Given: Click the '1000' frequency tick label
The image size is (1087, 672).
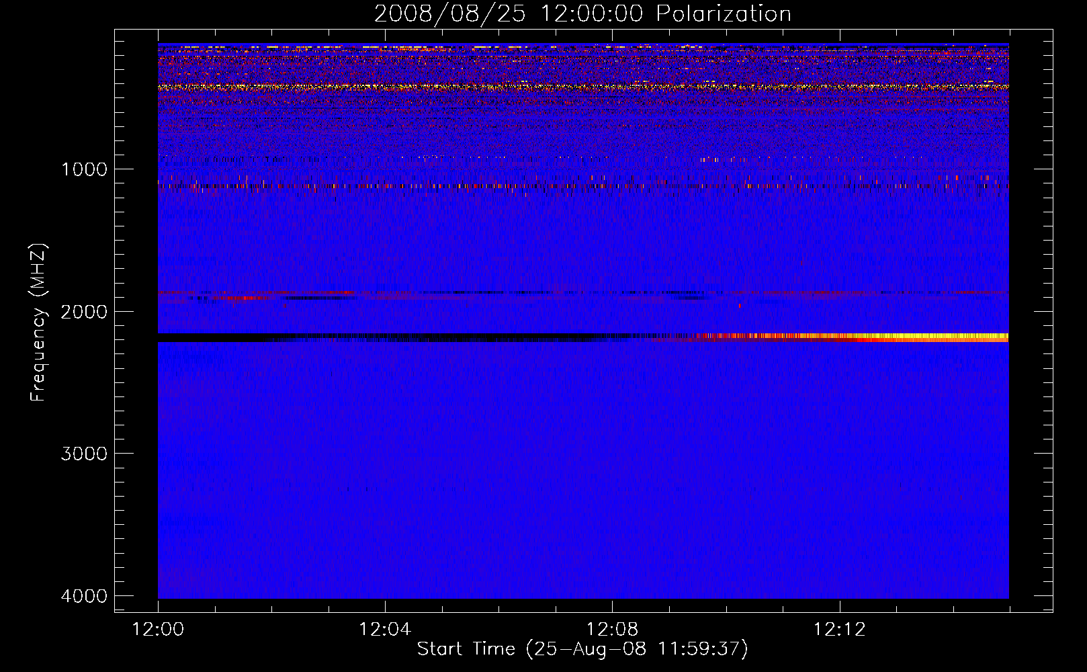Looking at the screenshot, I should coord(84,169).
